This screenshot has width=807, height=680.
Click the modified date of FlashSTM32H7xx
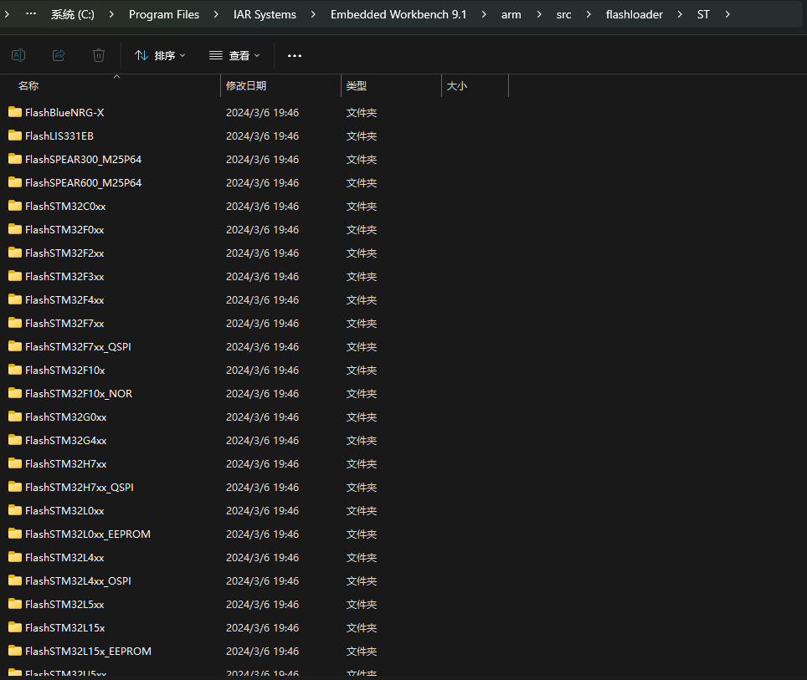tap(263, 463)
